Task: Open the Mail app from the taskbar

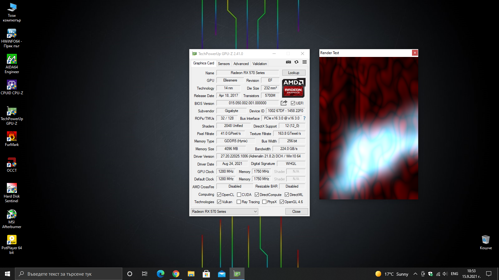Action: [x=222, y=274]
